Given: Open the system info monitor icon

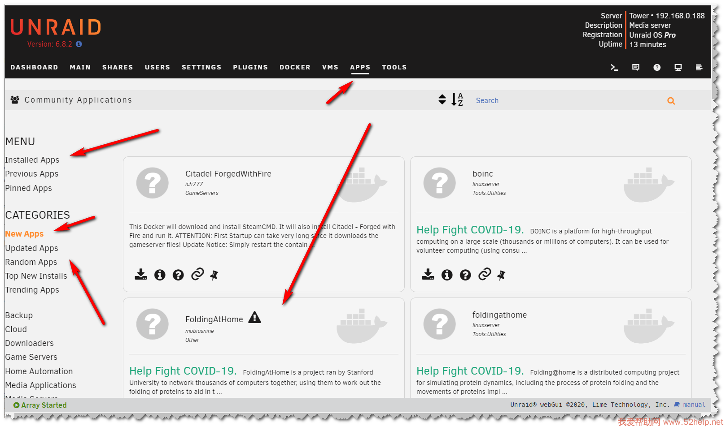Looking at the screenshot, I should (x=678, y=68).
